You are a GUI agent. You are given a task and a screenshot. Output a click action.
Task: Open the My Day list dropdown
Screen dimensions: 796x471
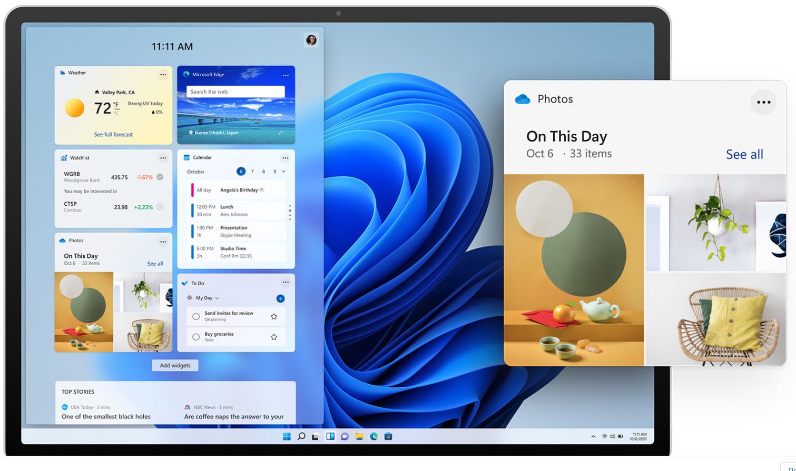click(x=217, y=298)
